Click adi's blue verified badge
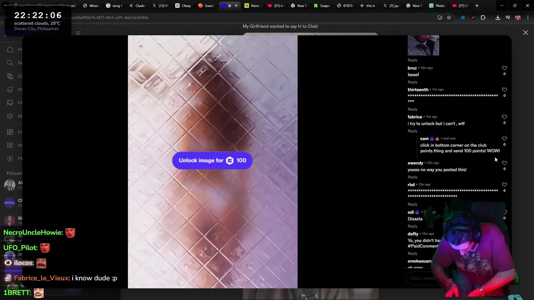This screenshot has width=534, height=300. tap(417, 212)
